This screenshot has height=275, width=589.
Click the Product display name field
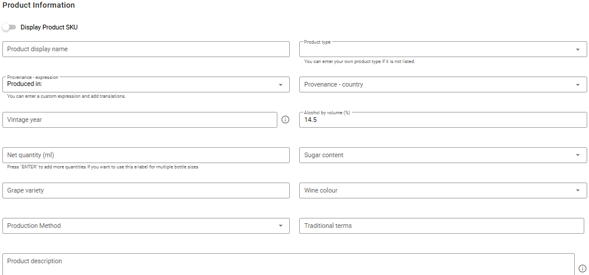(146, 49)
